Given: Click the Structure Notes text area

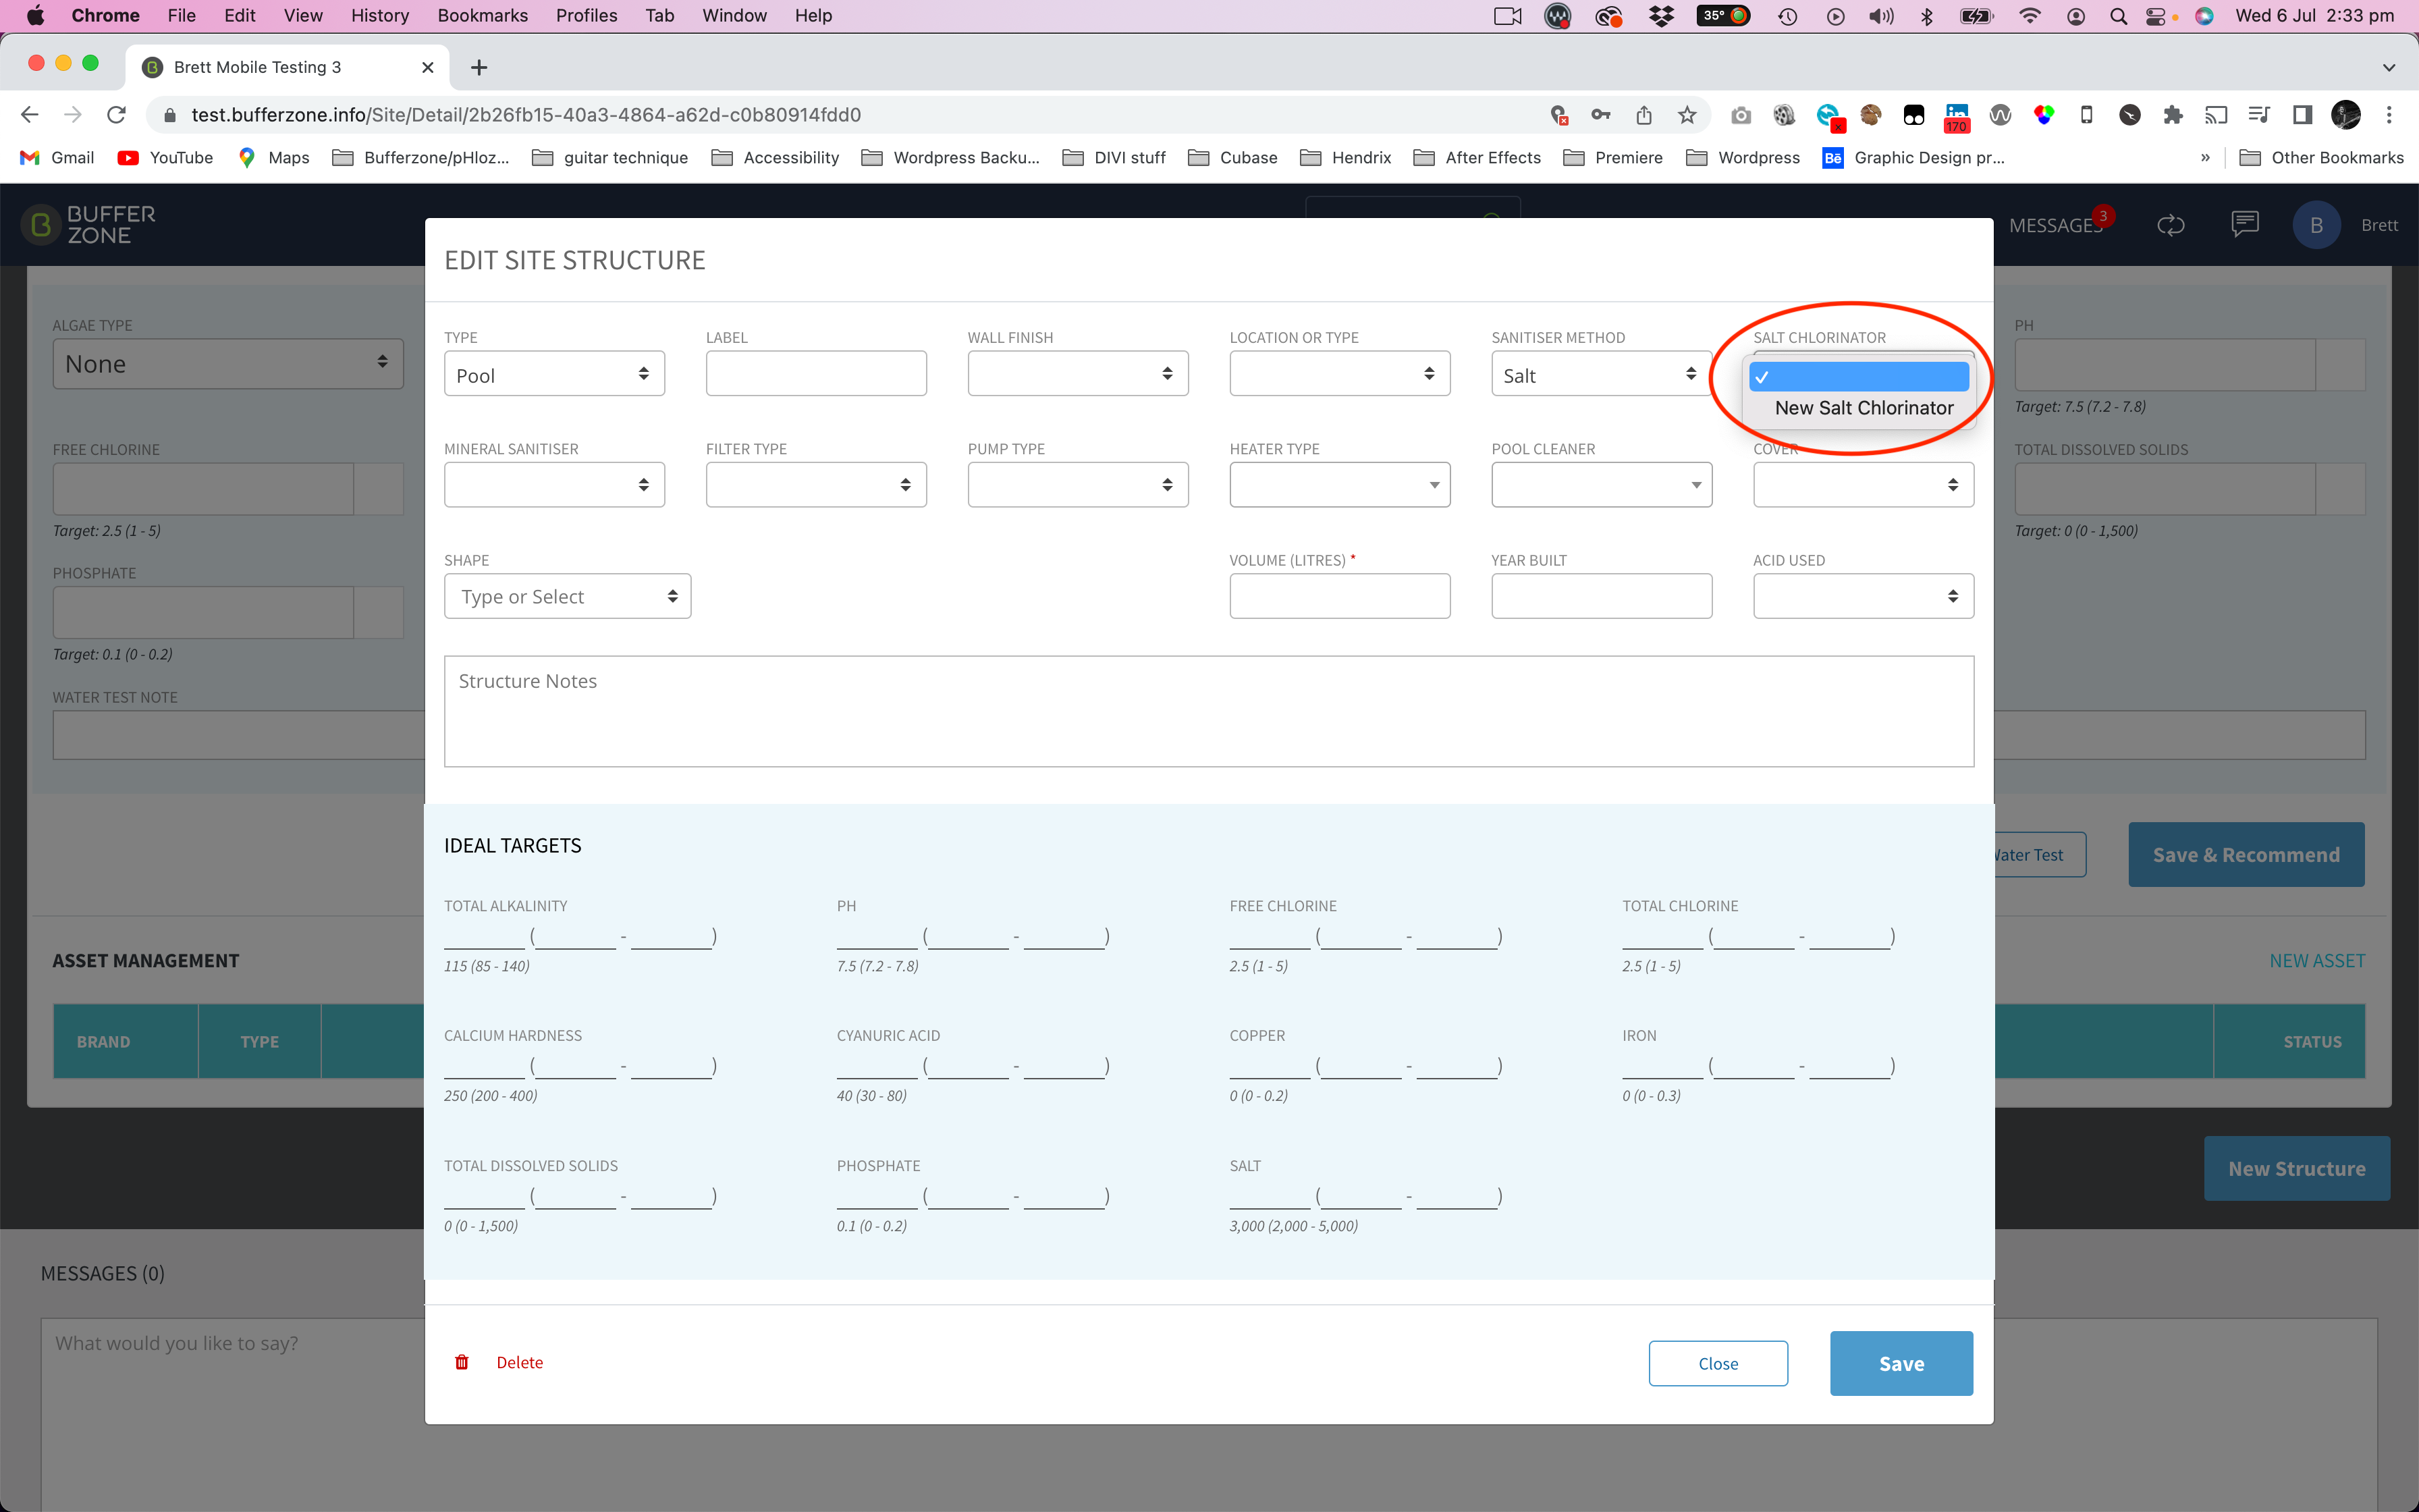Looking at the screenshot, I should [x=1207, y=711].
